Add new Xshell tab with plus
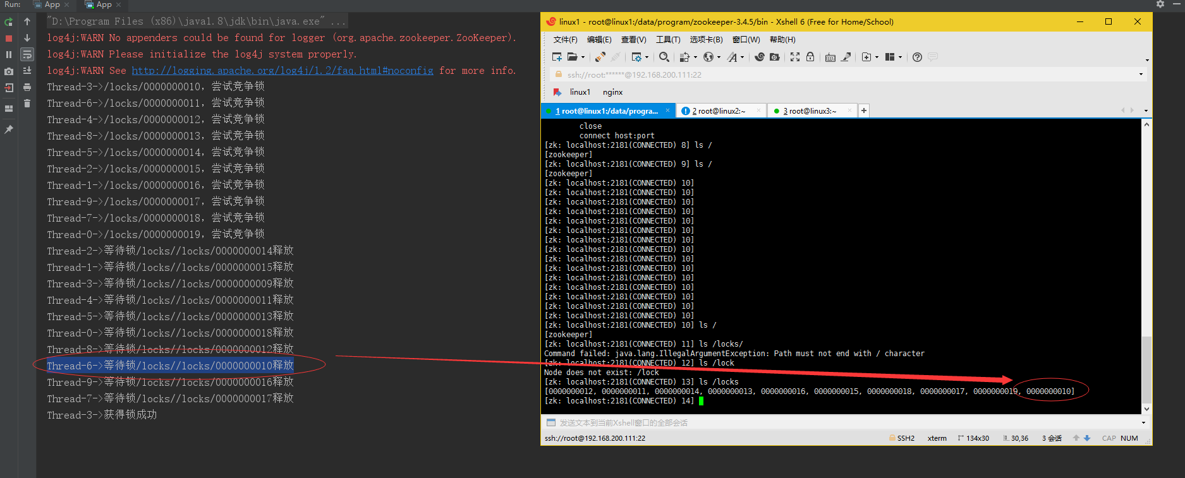 point(864,111)
